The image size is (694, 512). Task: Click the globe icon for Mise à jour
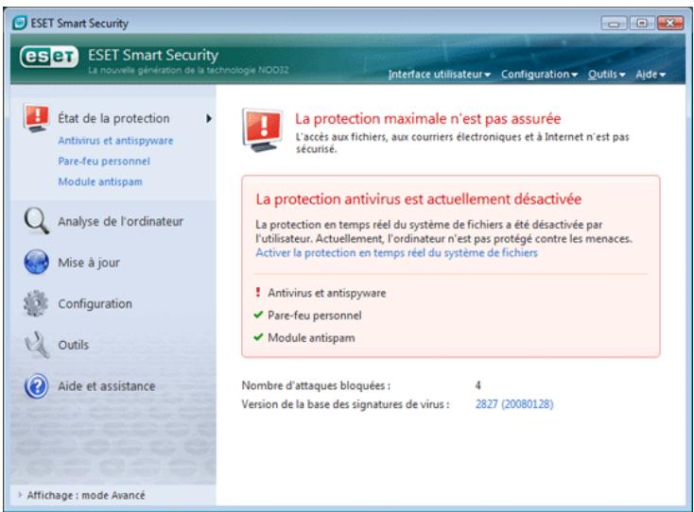[x=36, y=262]
